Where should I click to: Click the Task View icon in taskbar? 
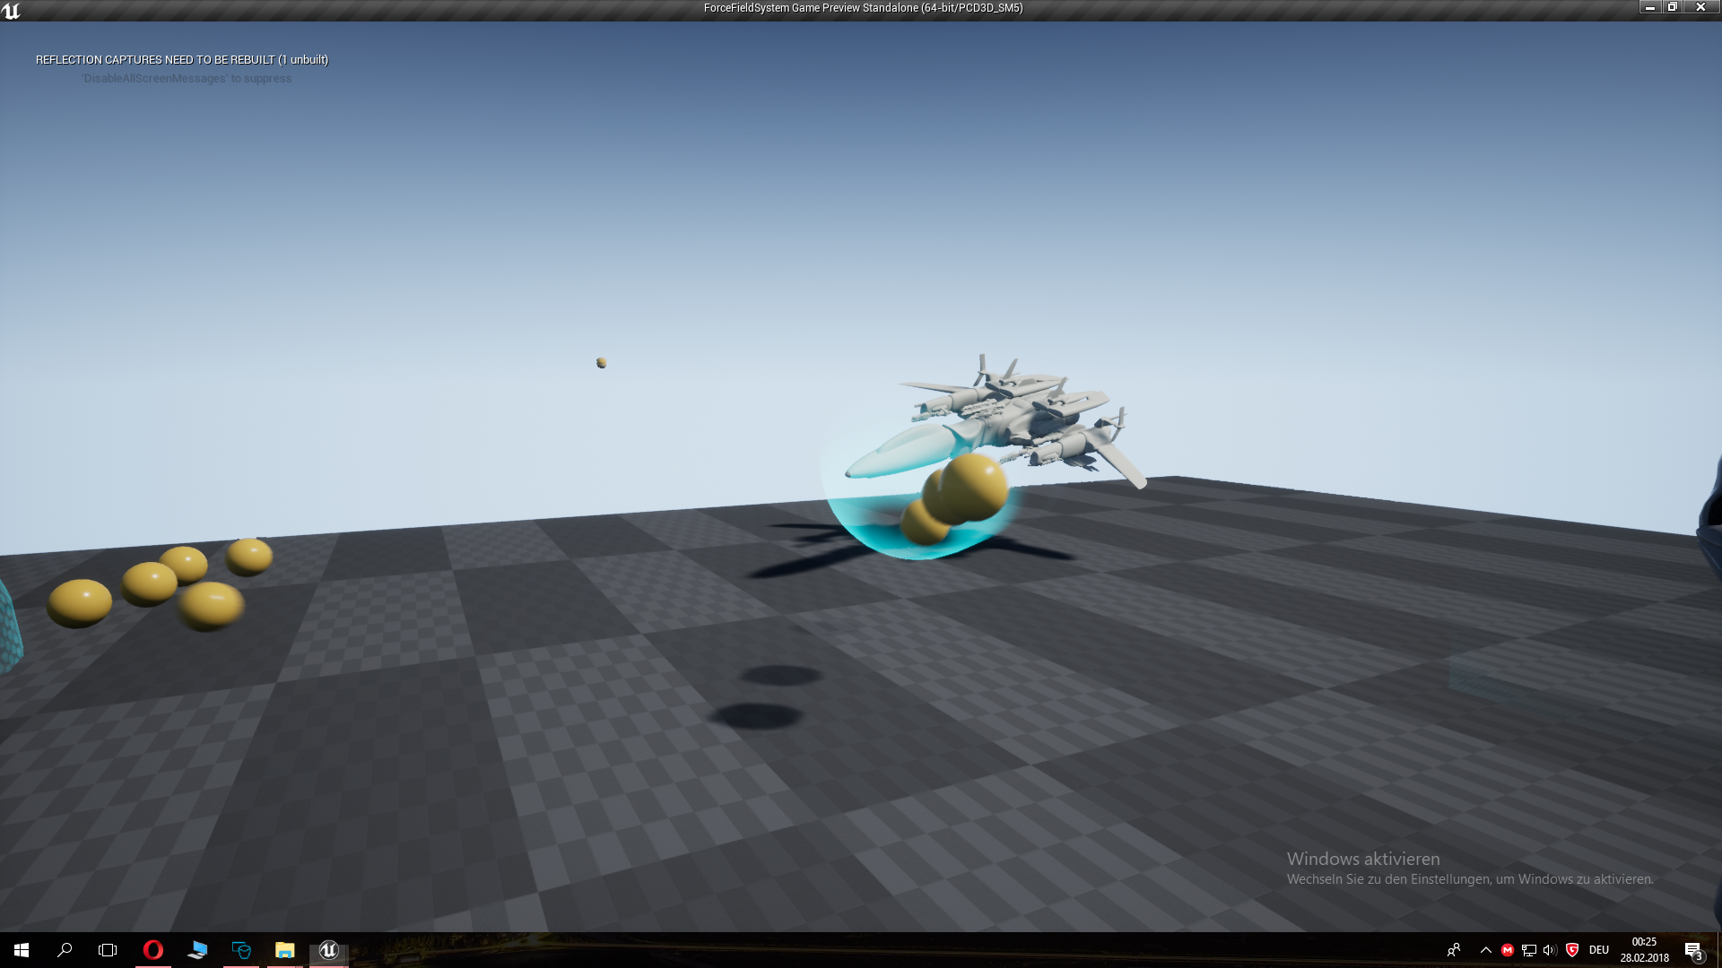pos(108,950)
